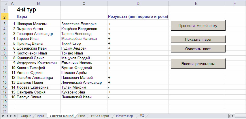246x119 pixels.
Task: Click the 'Показать пары' button
Action: click(x=198, y=40)
